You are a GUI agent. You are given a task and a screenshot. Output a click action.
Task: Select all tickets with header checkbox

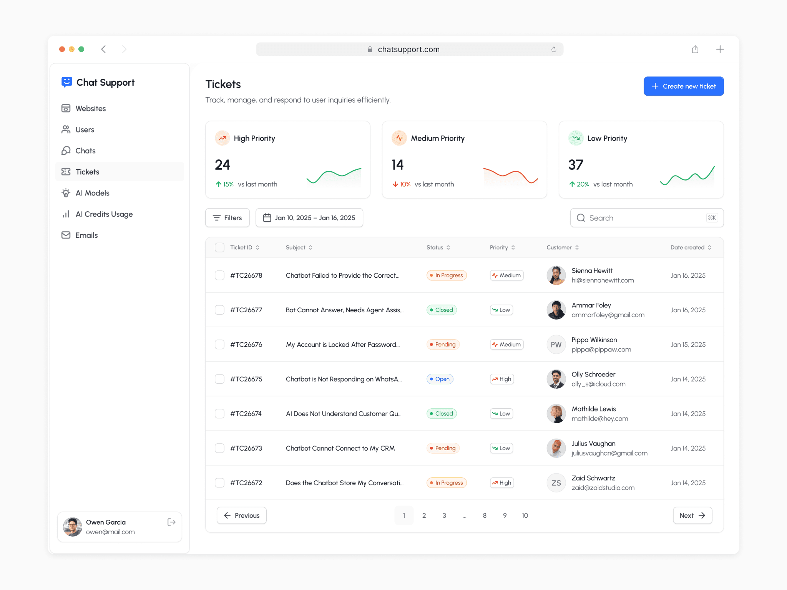coord(219,247)
